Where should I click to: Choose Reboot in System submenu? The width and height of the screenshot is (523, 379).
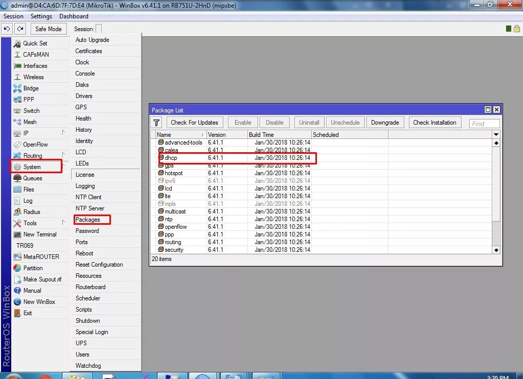105,253
